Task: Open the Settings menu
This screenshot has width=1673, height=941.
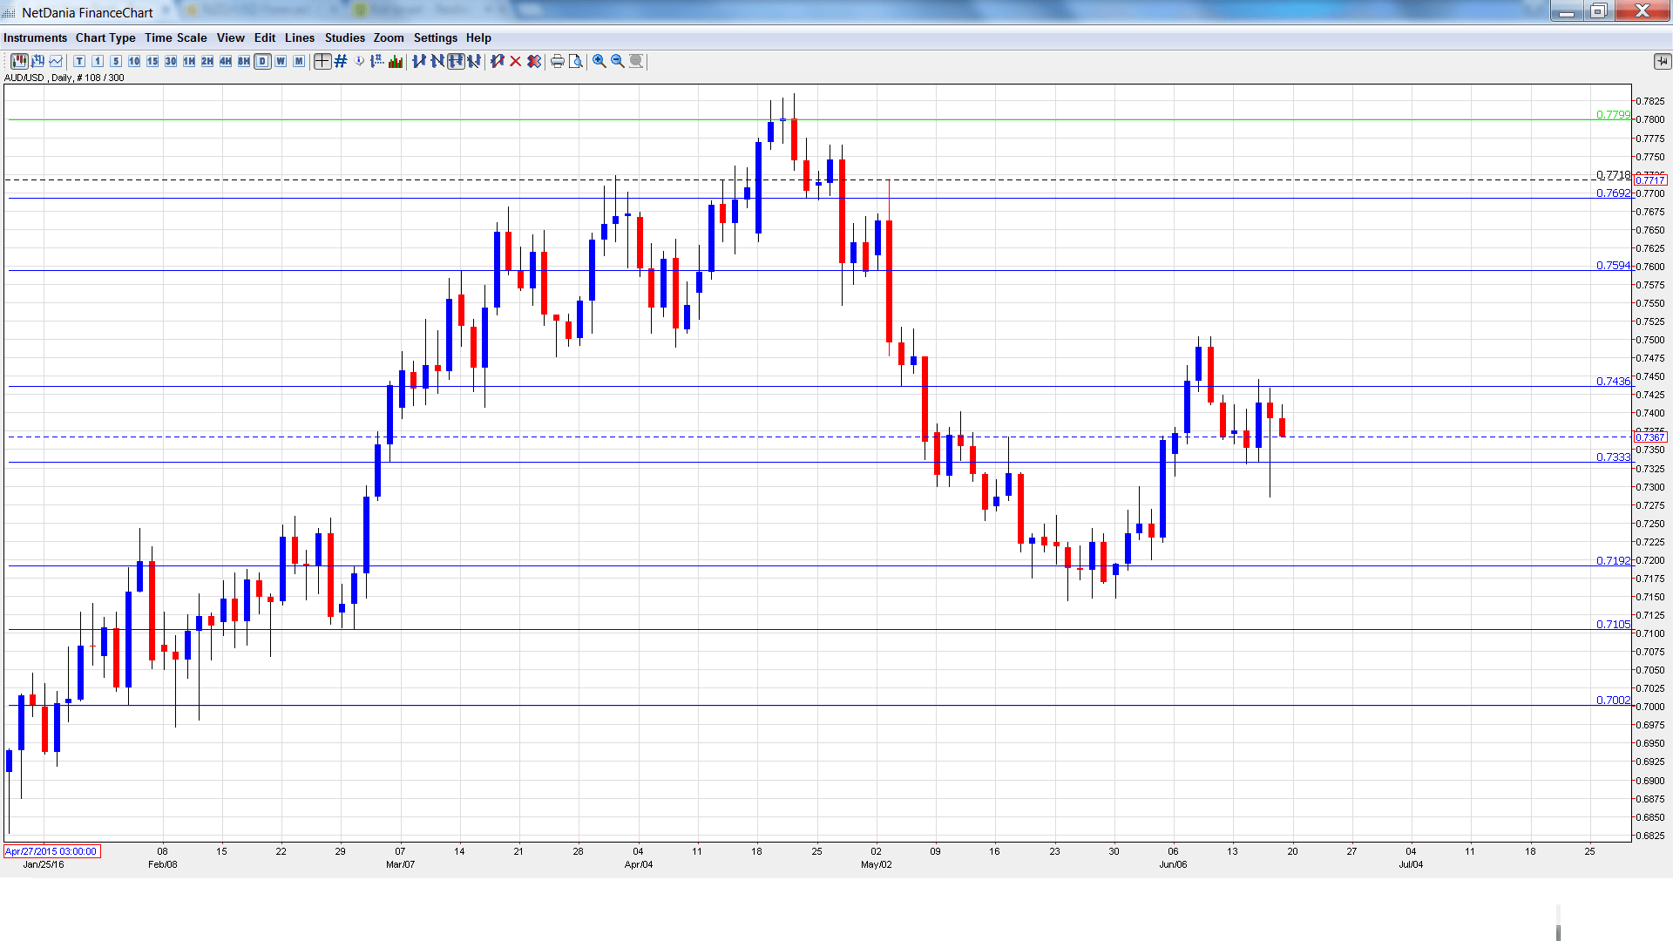Action: coord(435,37)
